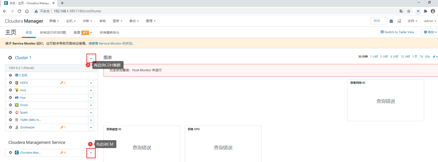Open the HDFS configuration wrench warning

[63, 83]
